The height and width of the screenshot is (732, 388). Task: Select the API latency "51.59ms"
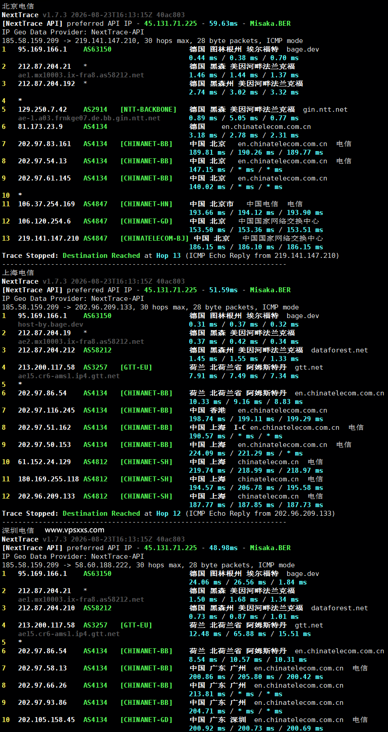tap(223, 290)
